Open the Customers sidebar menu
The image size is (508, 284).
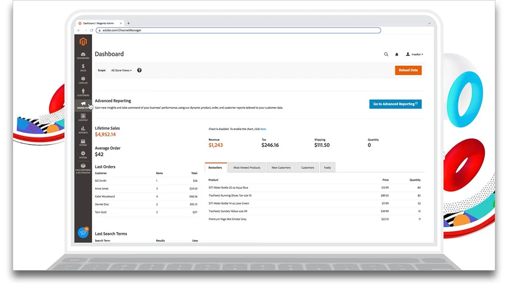[x=83, y=92]
